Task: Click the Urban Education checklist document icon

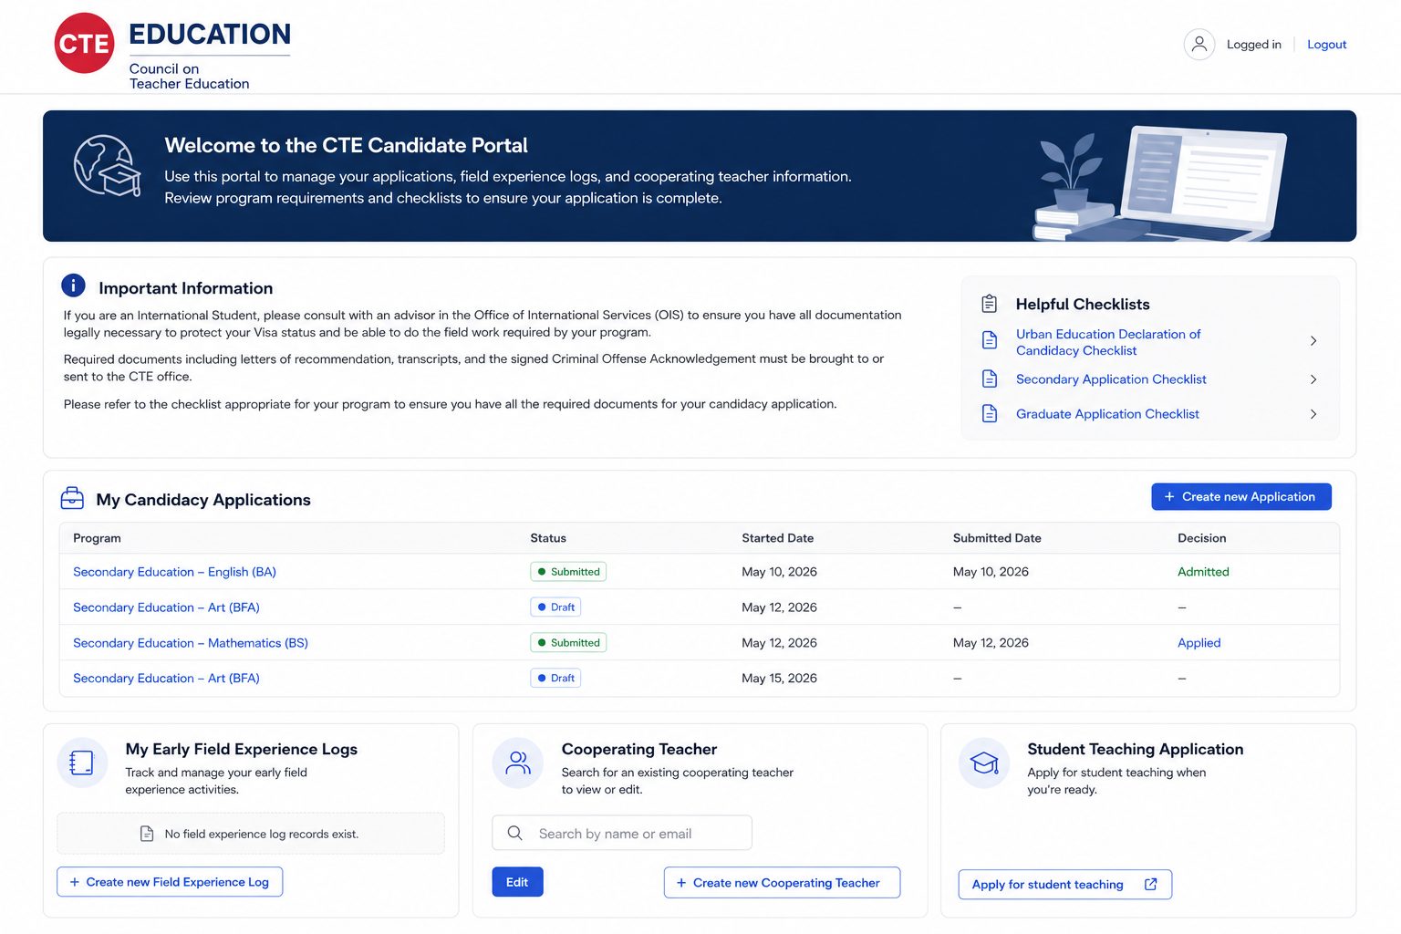Action: click(990, 340)
